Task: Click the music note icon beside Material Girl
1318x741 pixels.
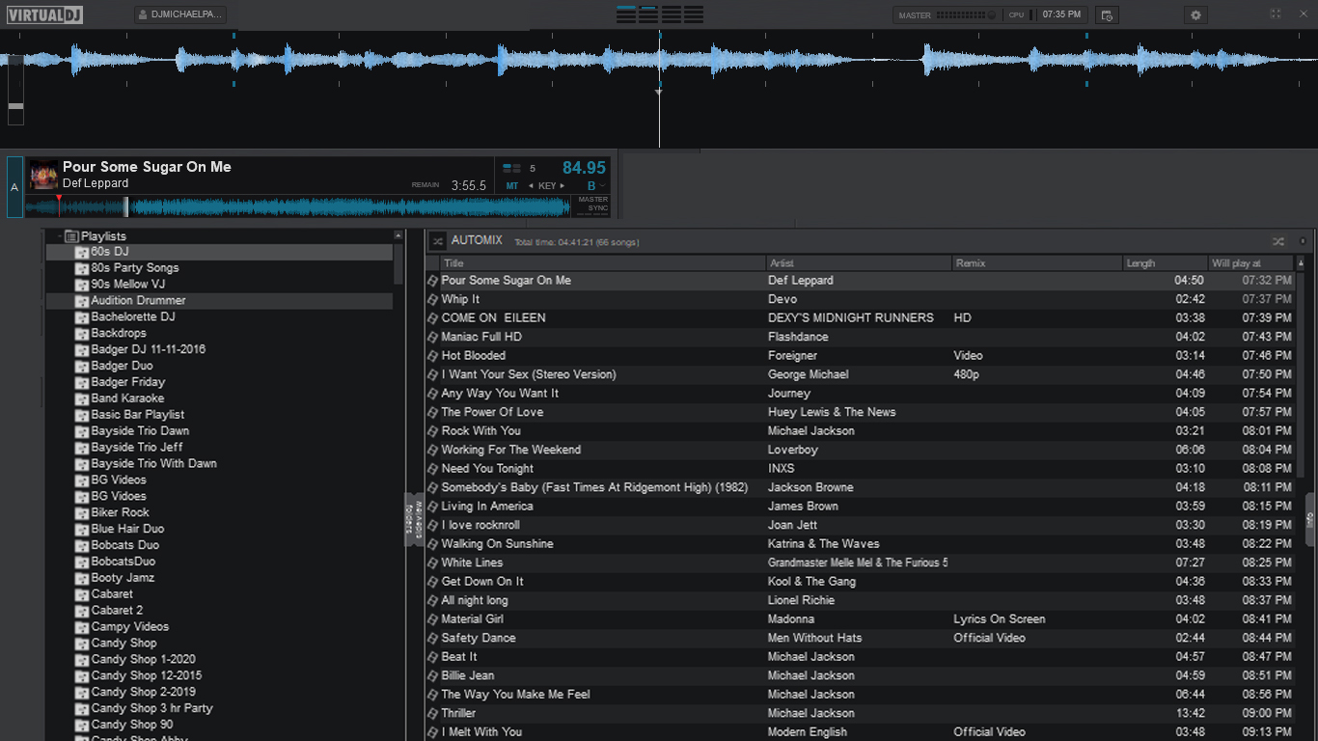Action: coord(433,619)
